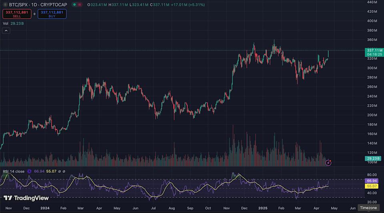Click the spread value 0 between Sell and Buy
This screenshot has width=384, height=213.
pyautogui.click(x=34, y=14)
